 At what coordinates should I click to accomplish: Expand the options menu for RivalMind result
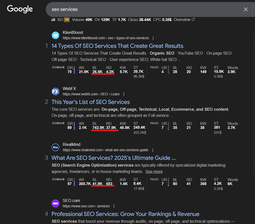point(153,150)
